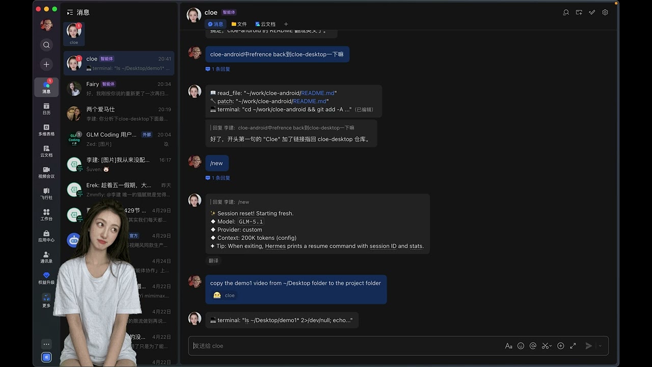Expand the message editor icon

[x=573, y=346]
